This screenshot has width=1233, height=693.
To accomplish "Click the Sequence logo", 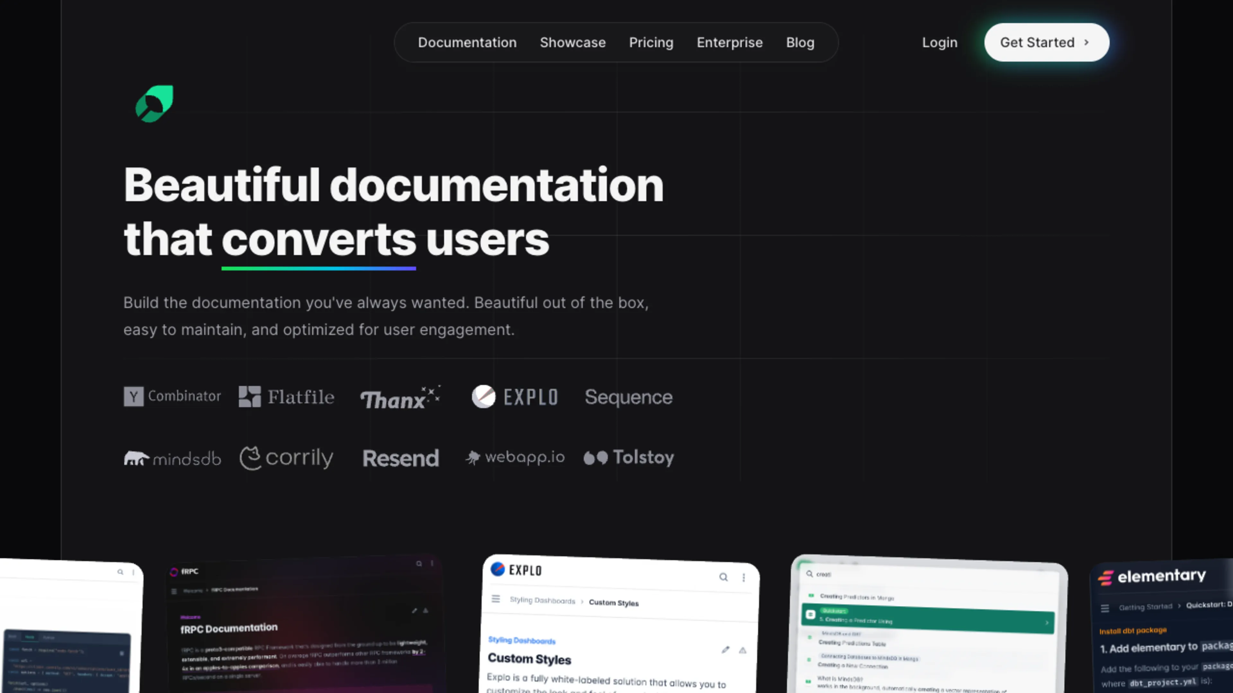I will [628, 397].
